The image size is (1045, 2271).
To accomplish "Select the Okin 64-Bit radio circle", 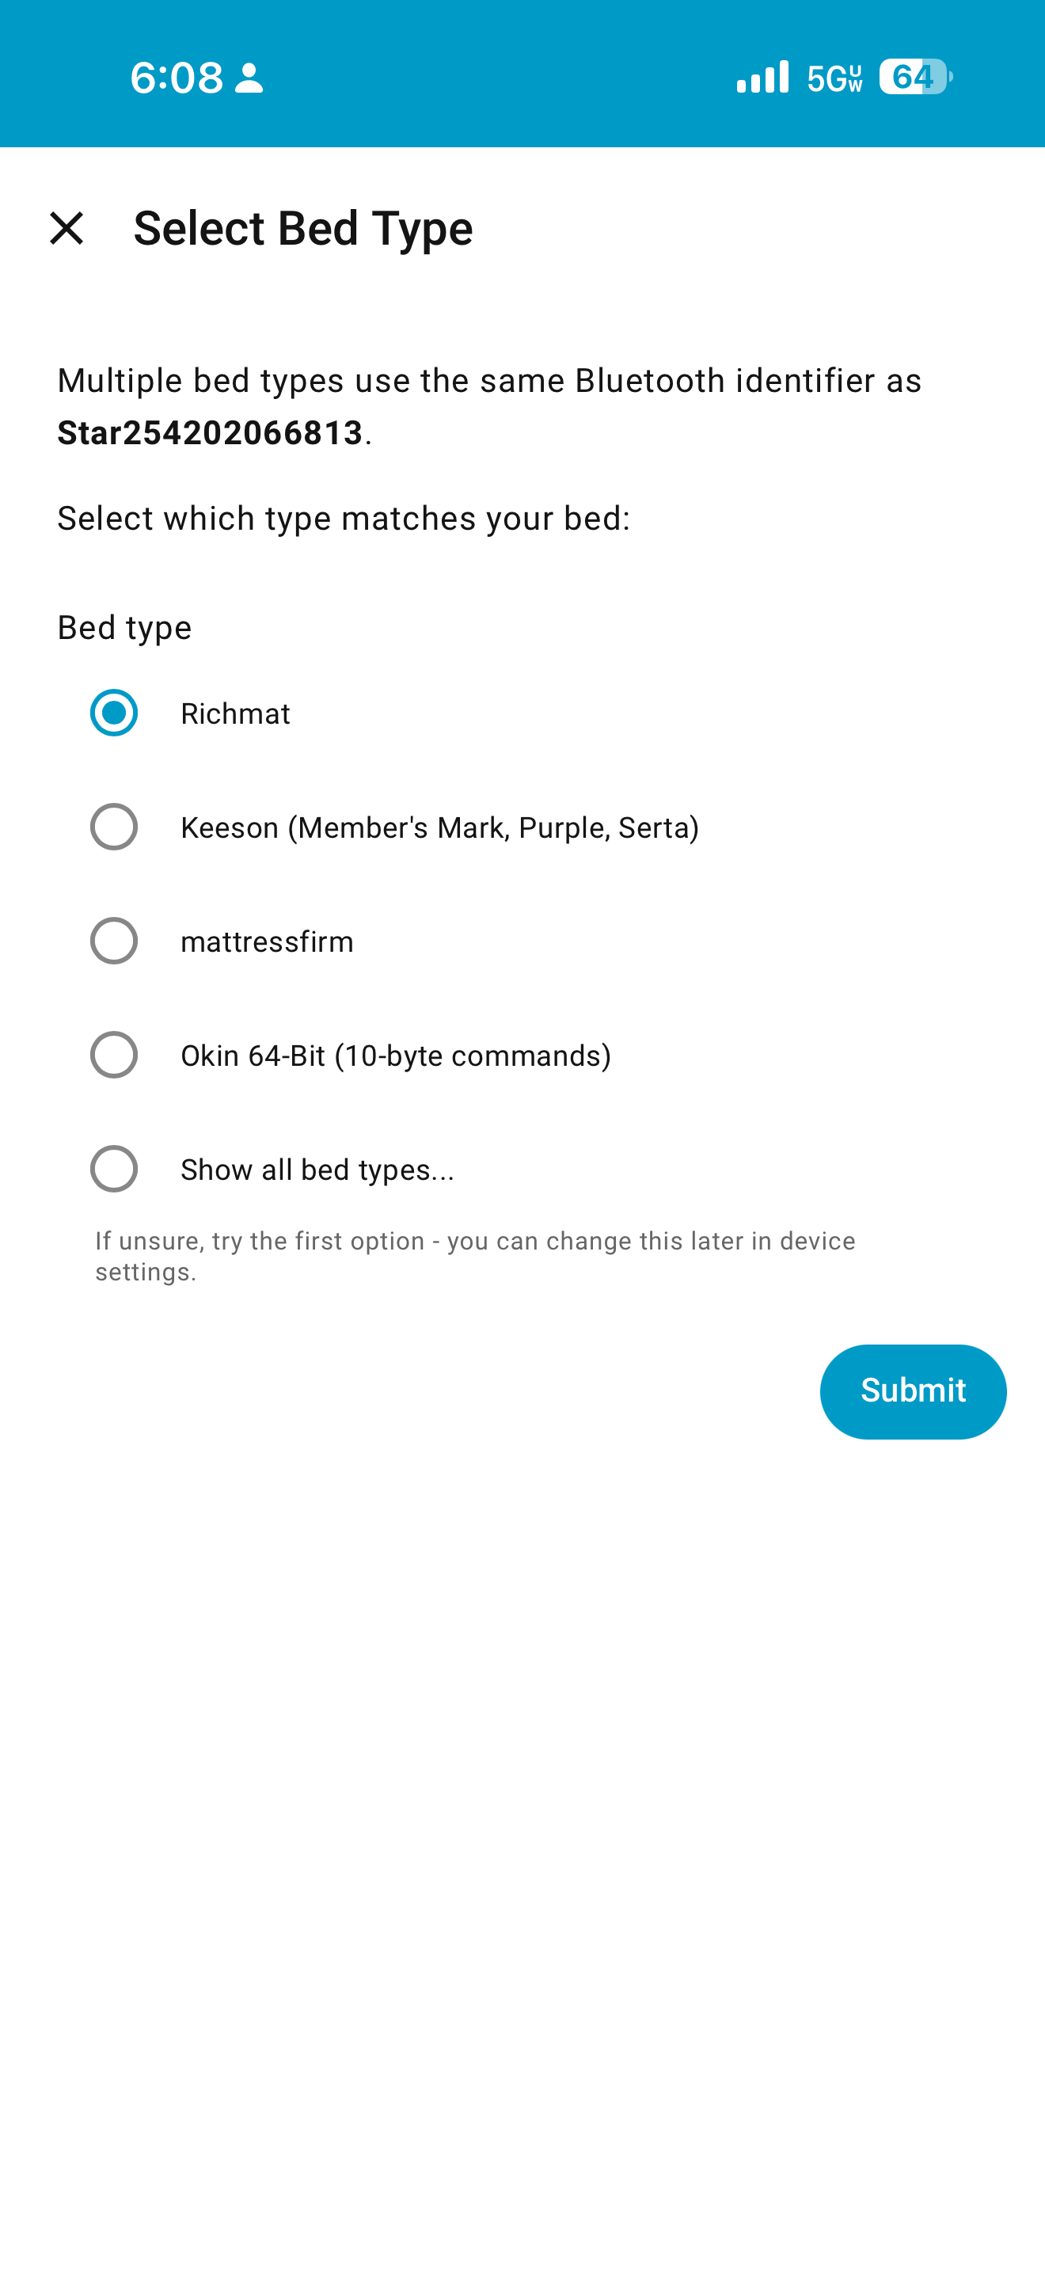I will tap(114, 1055).
